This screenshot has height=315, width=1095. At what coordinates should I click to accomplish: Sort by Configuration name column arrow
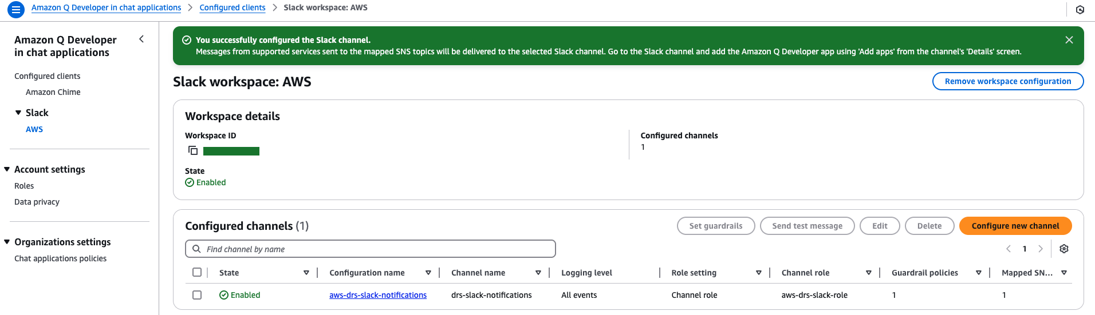tap(428, 273)
